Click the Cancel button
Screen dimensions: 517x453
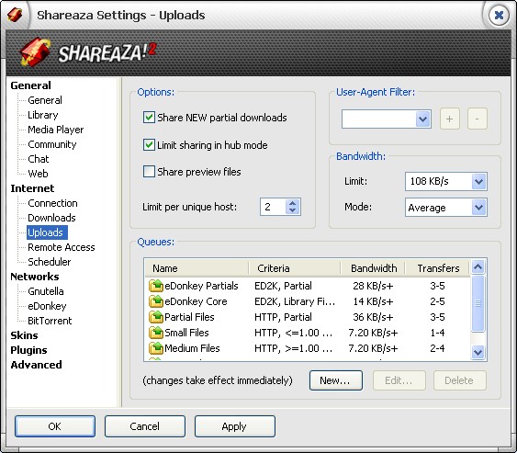point(145,426)
